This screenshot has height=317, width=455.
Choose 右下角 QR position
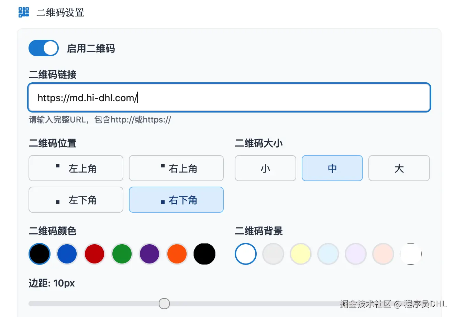[176, 200]
